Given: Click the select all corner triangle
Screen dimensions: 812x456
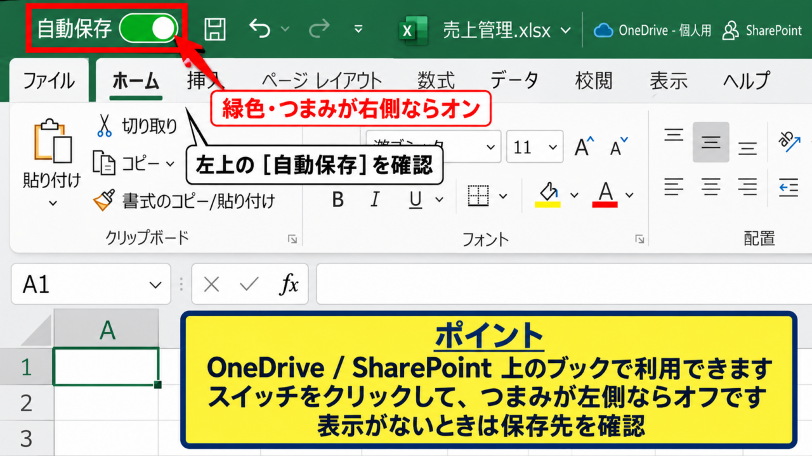Looking at the screenshot, I should point(35,329).
